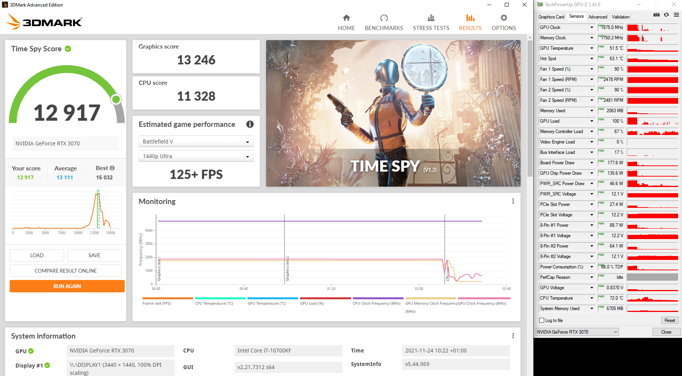Open the Options gear icon

pos(504,18)
